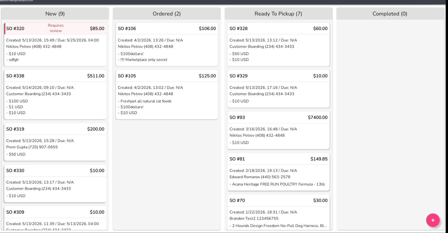The image size is (448, 233).
Task: Open SO #105 order card
Action: click(167, 94)
